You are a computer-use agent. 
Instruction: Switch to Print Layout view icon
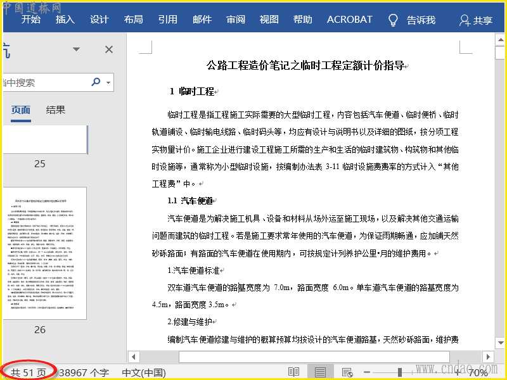coord(320,372)
